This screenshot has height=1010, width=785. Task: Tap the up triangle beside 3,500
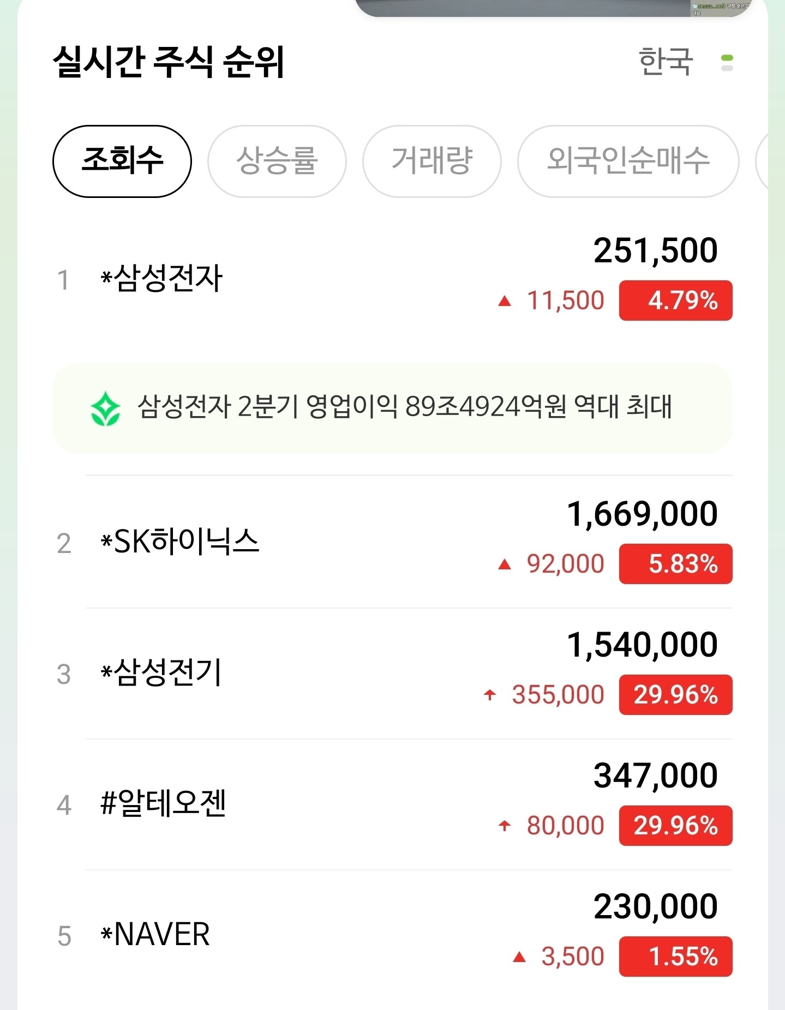[x=519, y=957]
